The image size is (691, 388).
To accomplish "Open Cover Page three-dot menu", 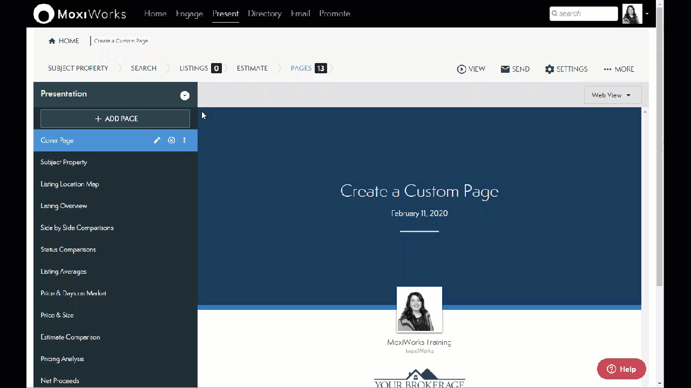I will [185, 140].
